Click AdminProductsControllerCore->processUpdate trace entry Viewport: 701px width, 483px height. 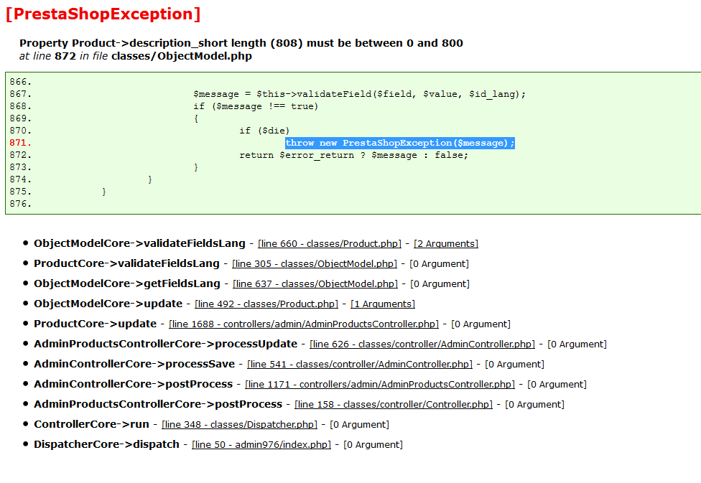pyautogui.click(x=165, y=344)
